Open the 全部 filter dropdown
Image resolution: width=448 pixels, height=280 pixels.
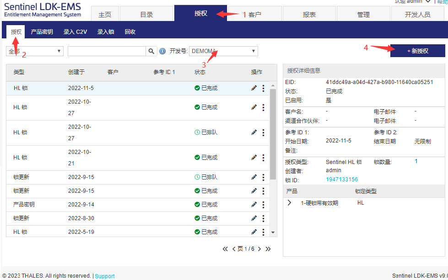(x=34, y=51)
